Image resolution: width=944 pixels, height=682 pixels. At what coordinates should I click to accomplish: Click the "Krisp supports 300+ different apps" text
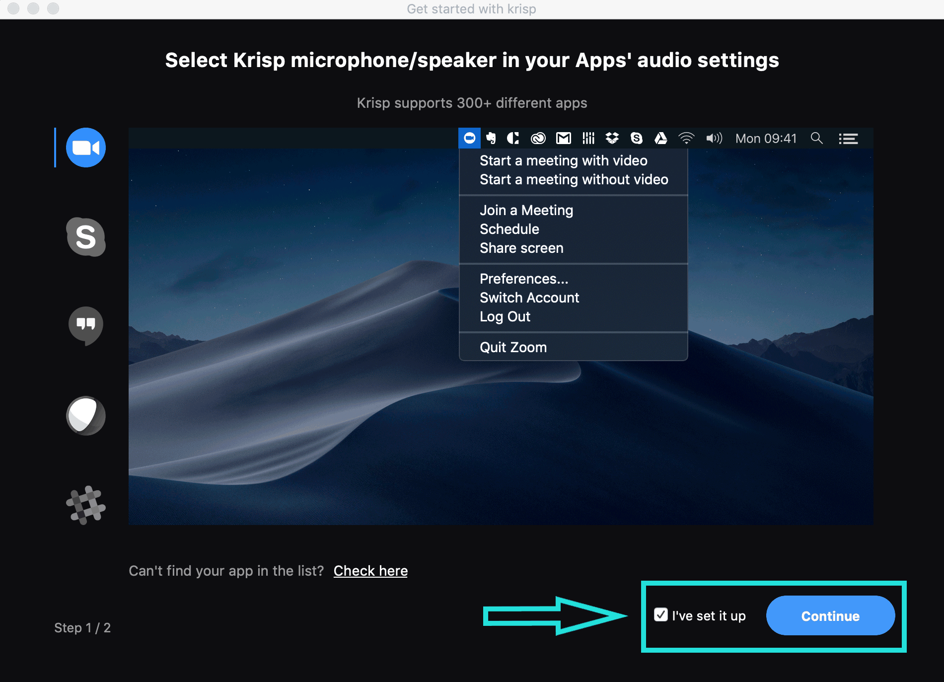pos(472,103)
